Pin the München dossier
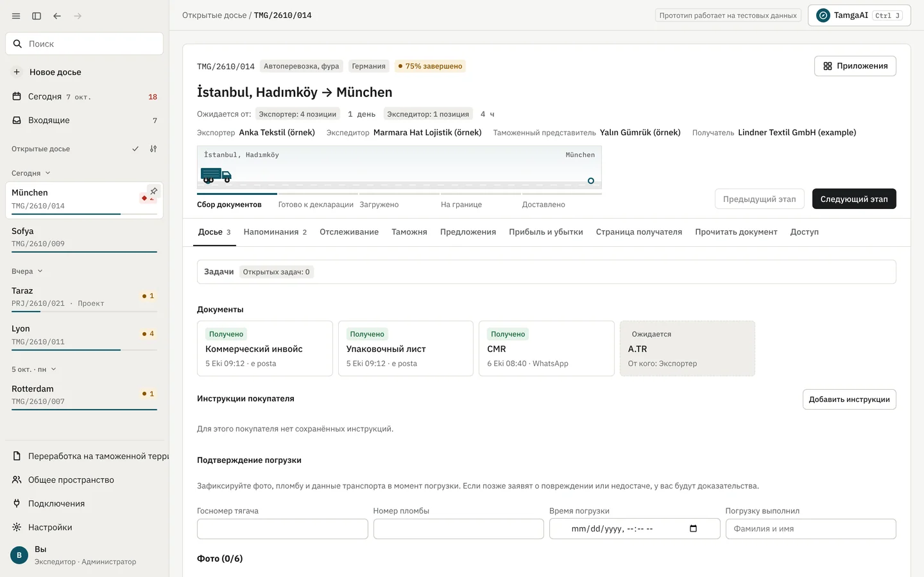 [154, 191]
